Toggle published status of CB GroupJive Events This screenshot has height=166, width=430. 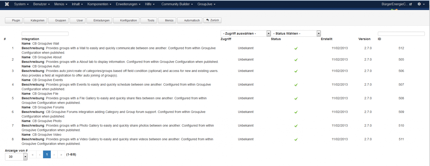(x=296, y=85)
